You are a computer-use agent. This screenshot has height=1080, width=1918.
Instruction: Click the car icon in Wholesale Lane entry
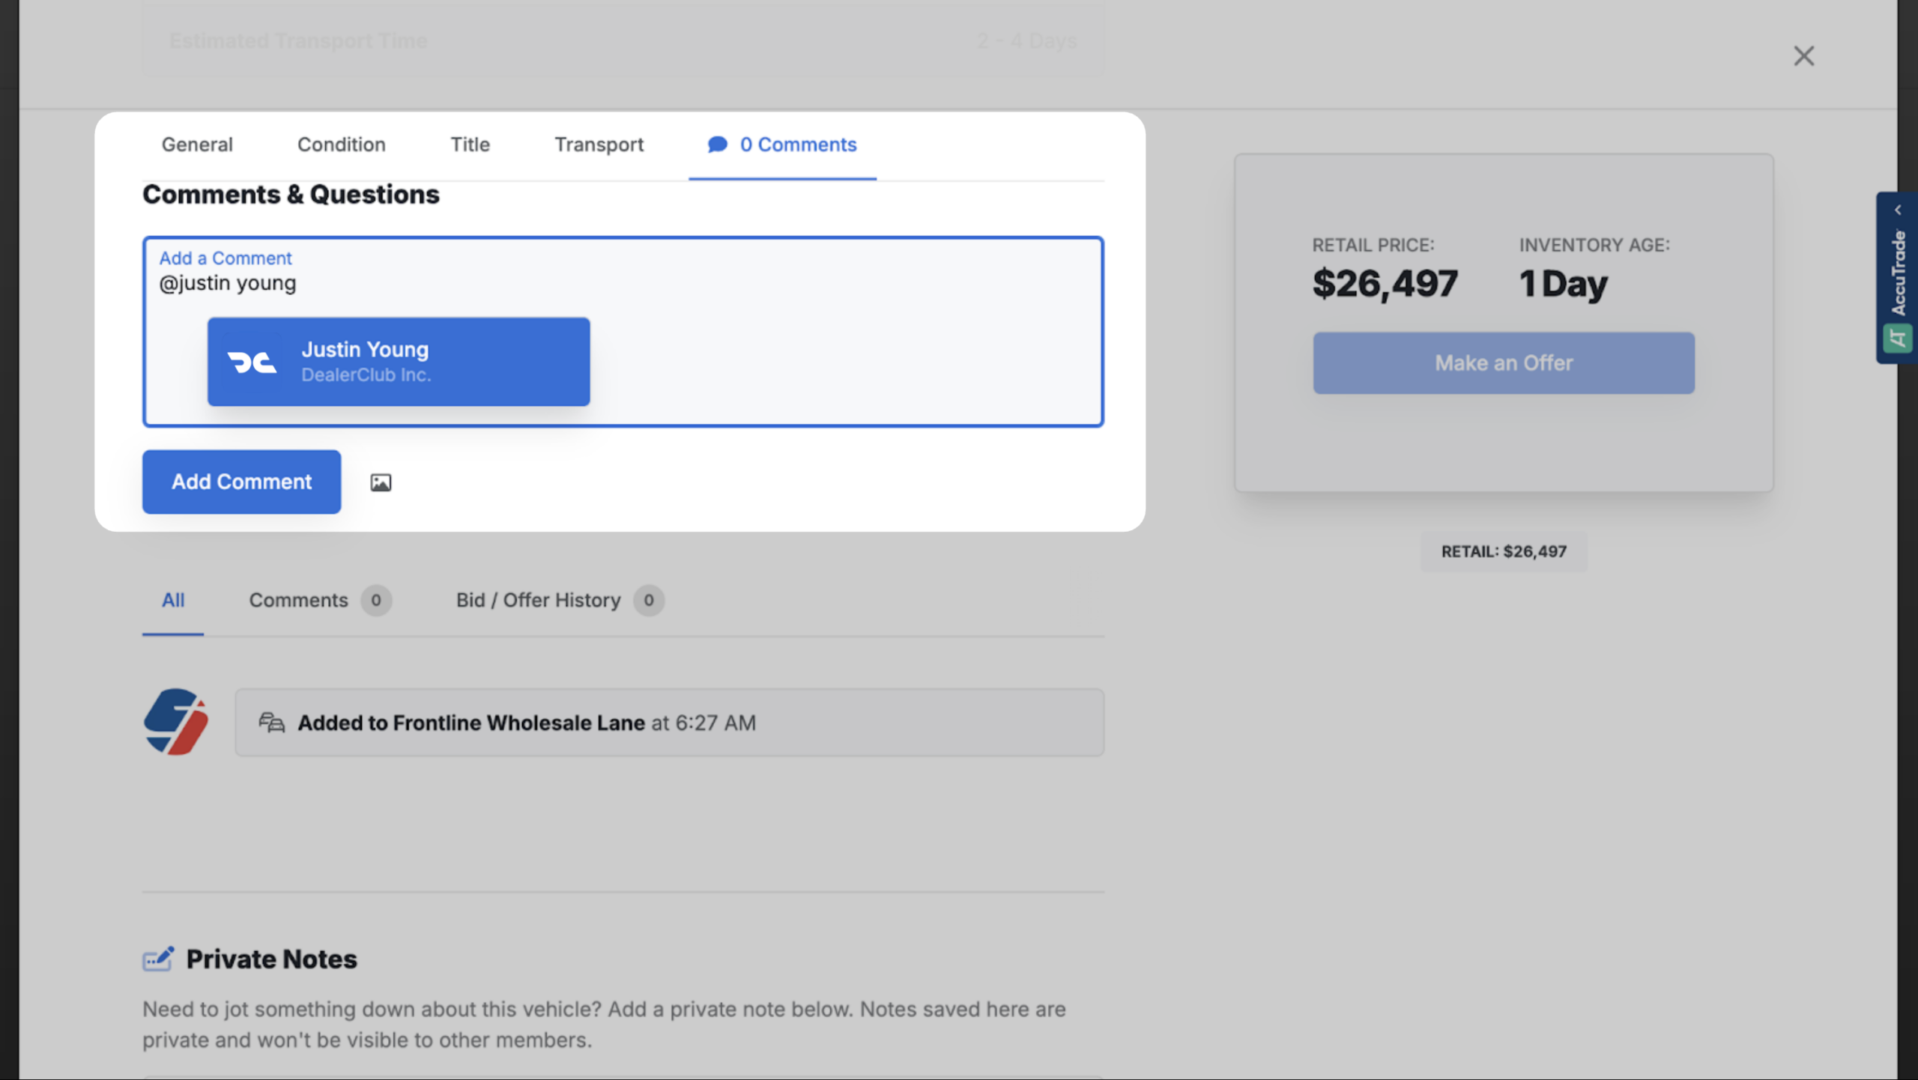click(271, 722)
